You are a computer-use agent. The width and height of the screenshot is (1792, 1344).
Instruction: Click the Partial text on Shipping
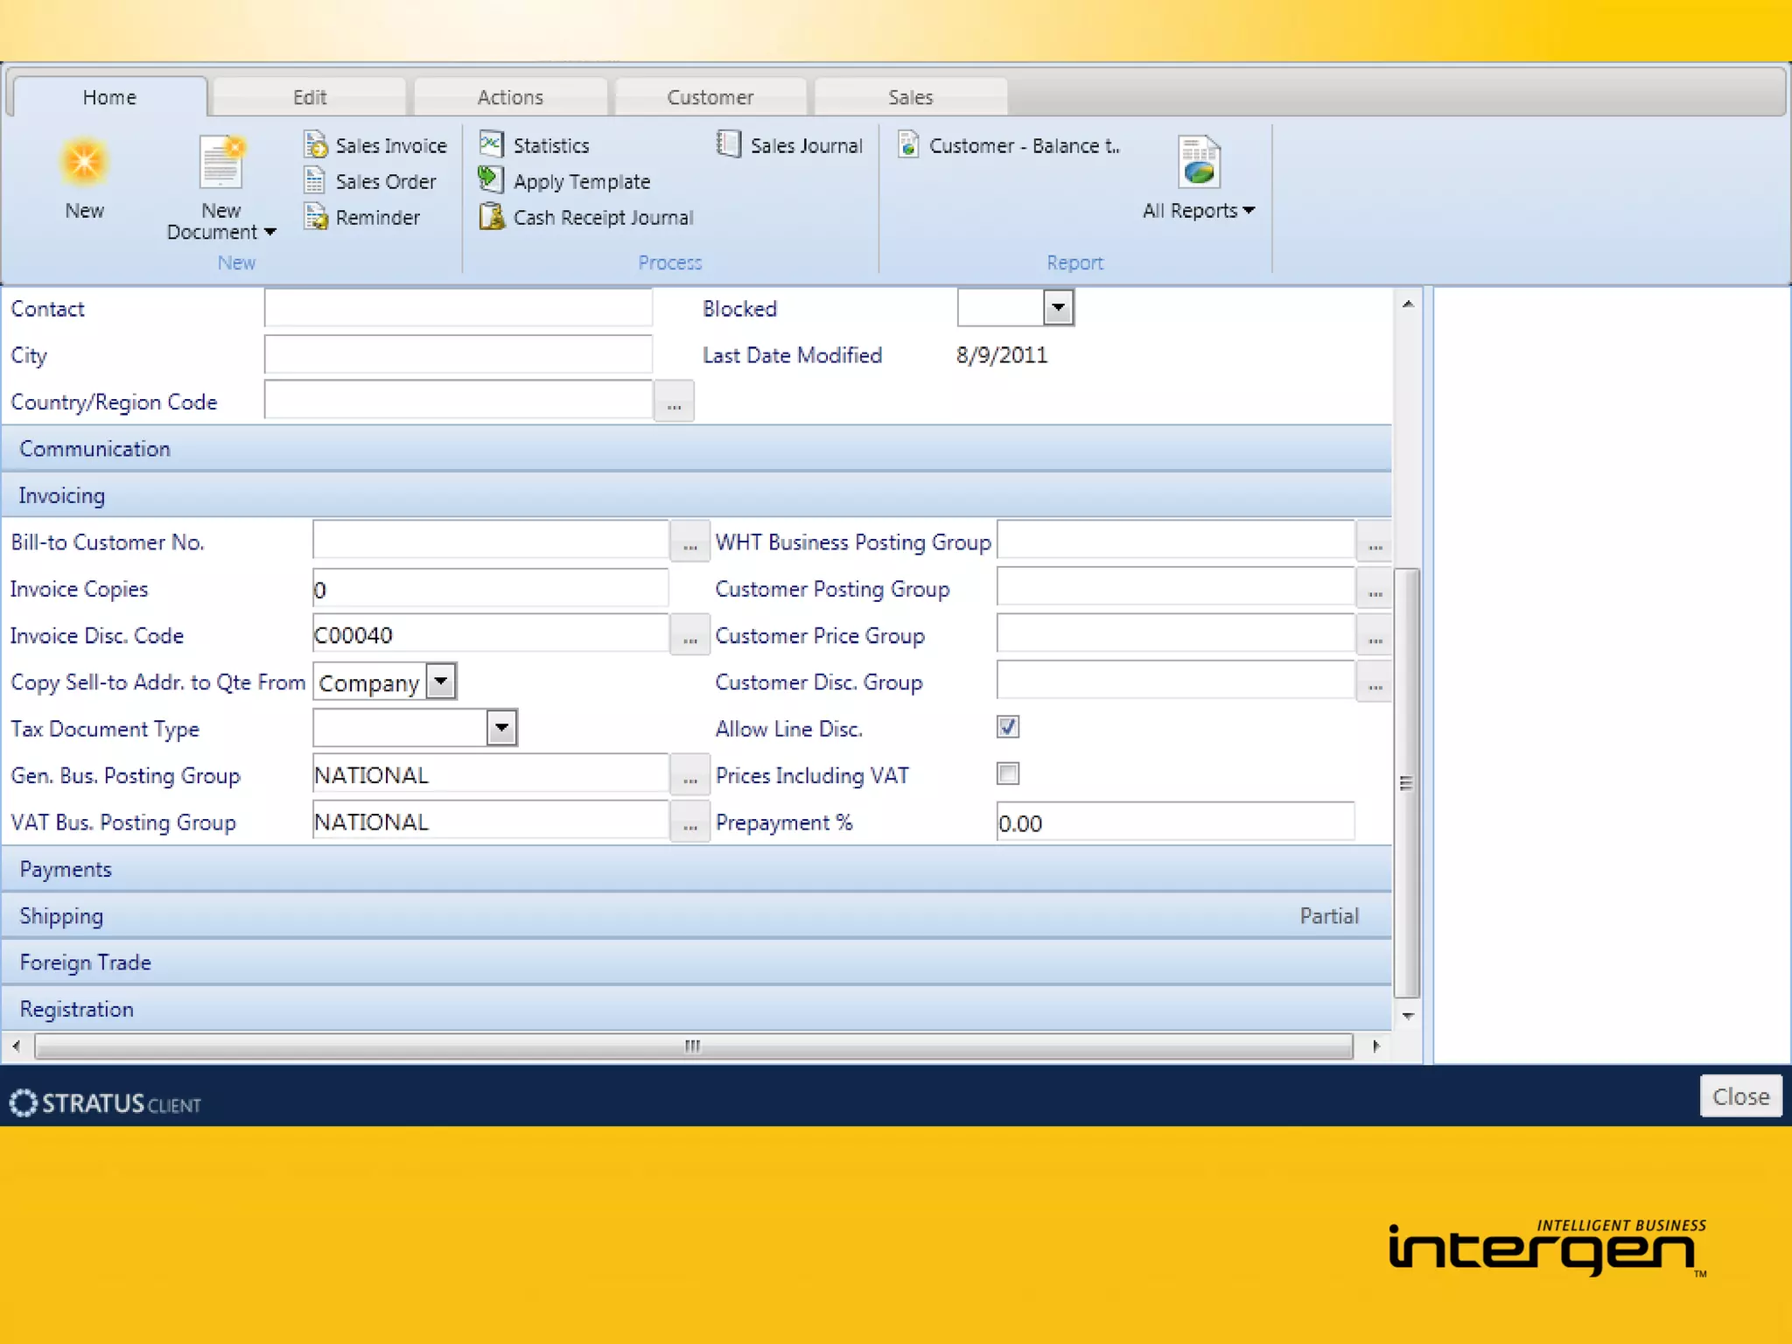click(1329, 916)
